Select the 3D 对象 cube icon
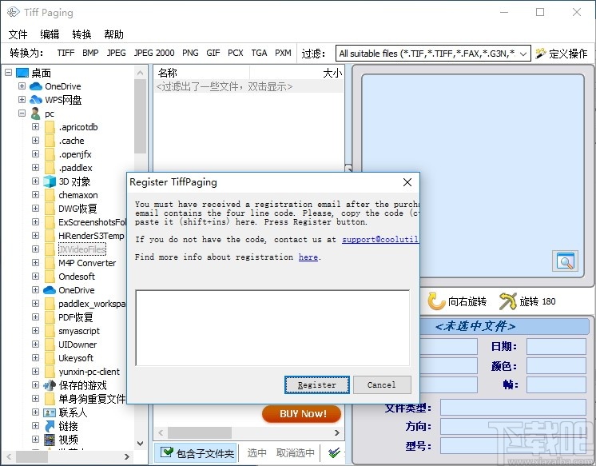Viewport: 596px width, 466px height. (50, 181)
